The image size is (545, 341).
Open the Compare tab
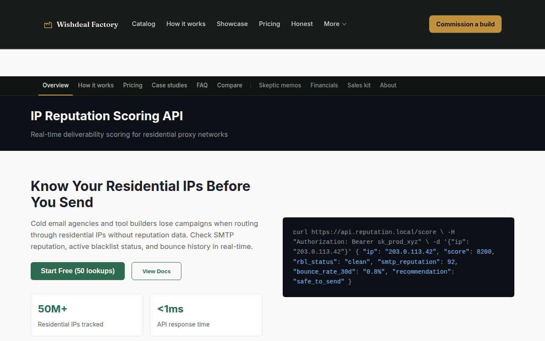coord(229,85)
